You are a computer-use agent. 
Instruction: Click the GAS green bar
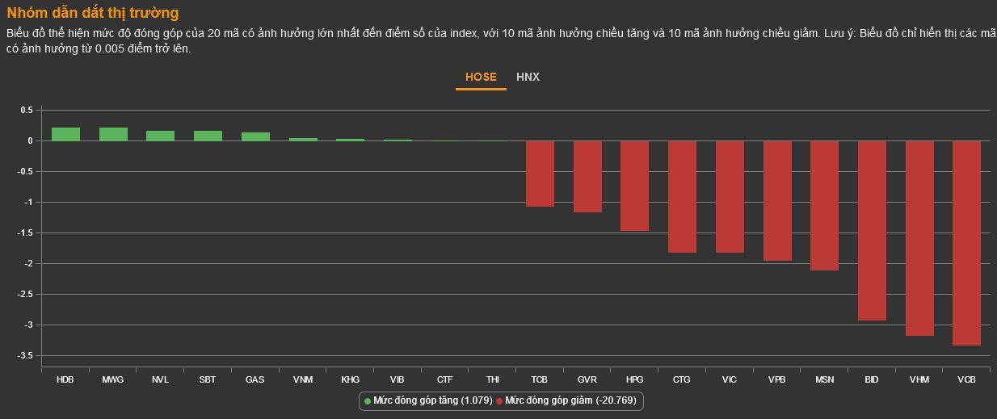255,136
